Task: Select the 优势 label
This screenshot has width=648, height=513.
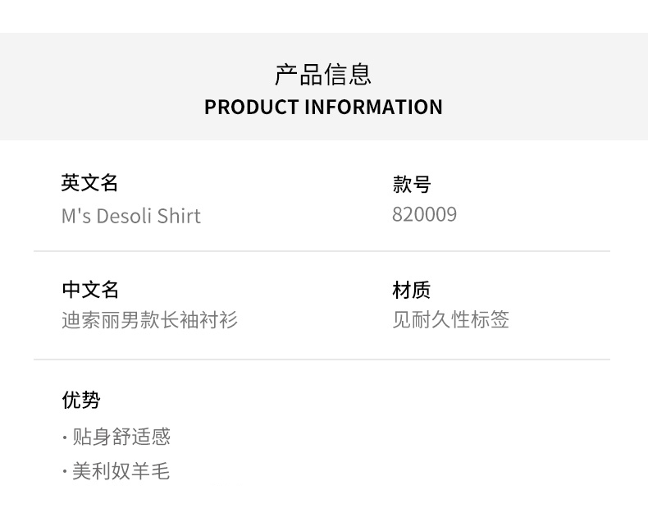Action: click(80, 400)
